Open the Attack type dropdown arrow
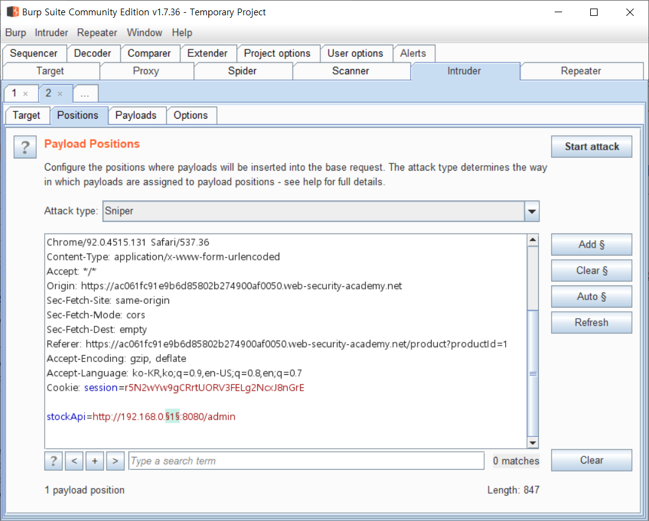Screen dimensions: 649x521 (x=532, y=212)
